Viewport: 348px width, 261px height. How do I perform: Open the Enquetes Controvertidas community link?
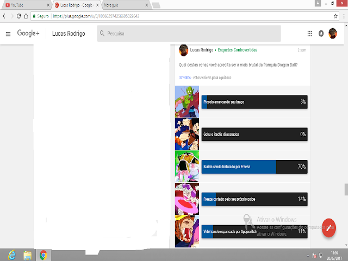coord(238,50)
